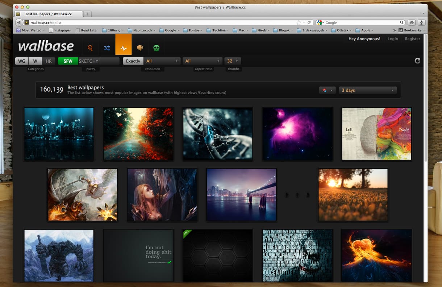The height and width of the screenshot is (287, 442).
Task: Select the orange toplist pulse icon
Action: [x=124, y=45]
